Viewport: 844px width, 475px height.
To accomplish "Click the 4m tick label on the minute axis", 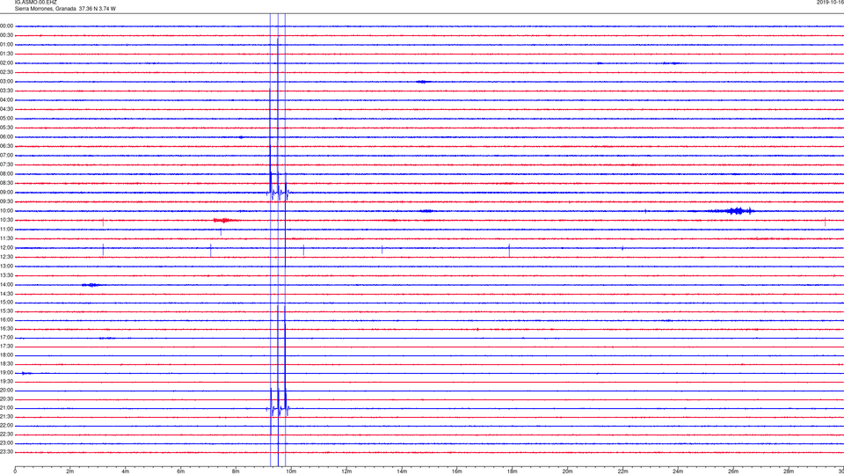I will [x=126, y=471].
